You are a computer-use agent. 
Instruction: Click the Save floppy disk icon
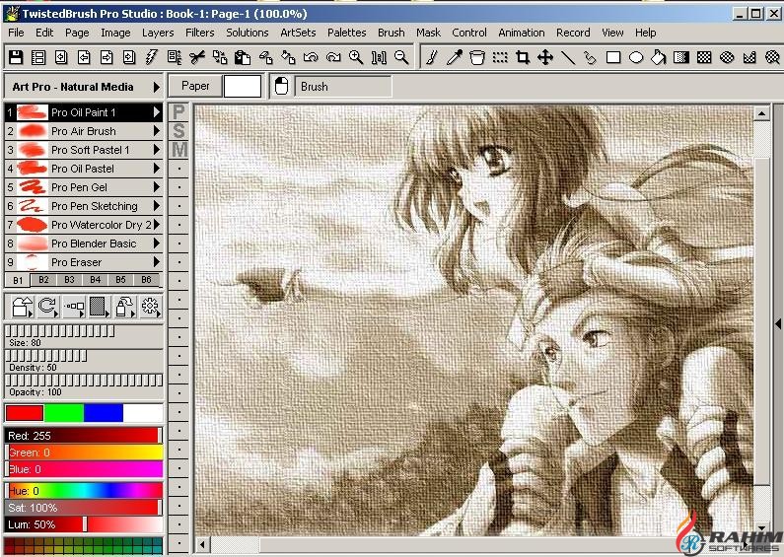16,57
